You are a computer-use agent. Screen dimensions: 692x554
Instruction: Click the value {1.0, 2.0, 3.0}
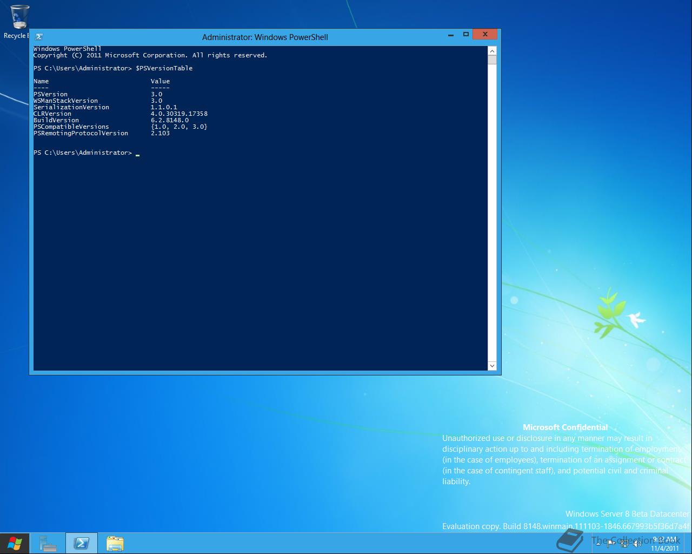click(x=179, y=127)
